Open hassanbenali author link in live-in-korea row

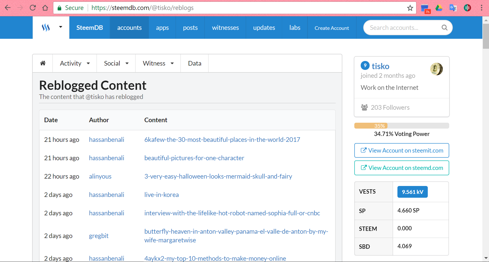click(x=107, y=195)
